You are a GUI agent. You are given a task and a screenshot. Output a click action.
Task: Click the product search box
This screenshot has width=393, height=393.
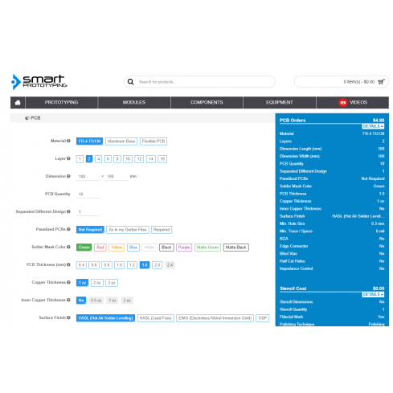[x=199, y=82]
